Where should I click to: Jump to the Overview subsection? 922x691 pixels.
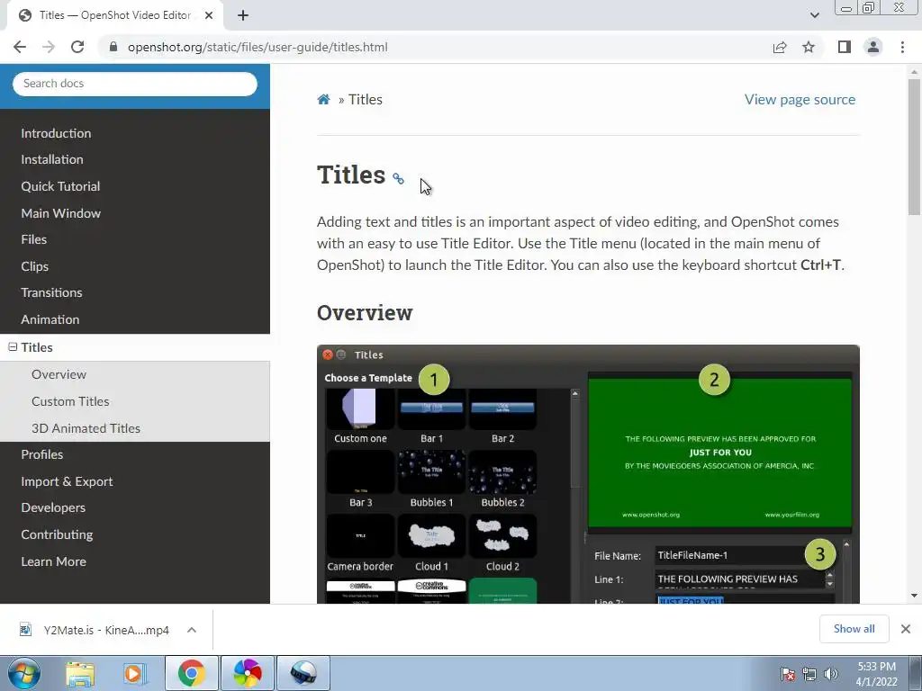click(x=59, y=374)
